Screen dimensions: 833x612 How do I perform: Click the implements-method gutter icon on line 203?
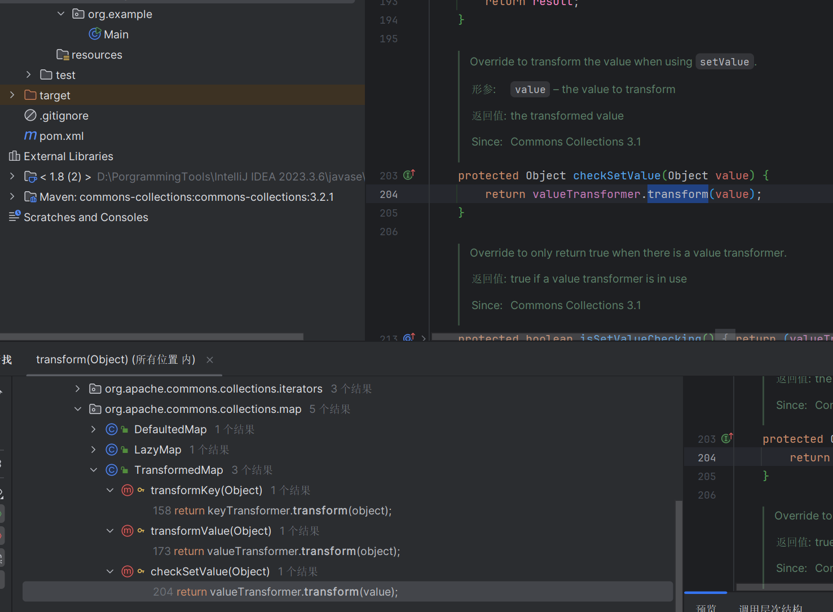pos(409,175)
